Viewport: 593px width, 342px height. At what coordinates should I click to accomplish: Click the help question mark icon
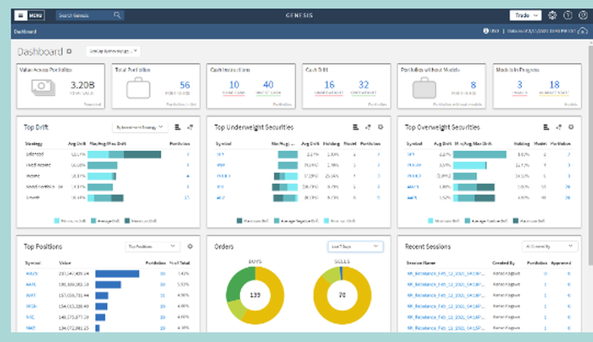(568, 15)
